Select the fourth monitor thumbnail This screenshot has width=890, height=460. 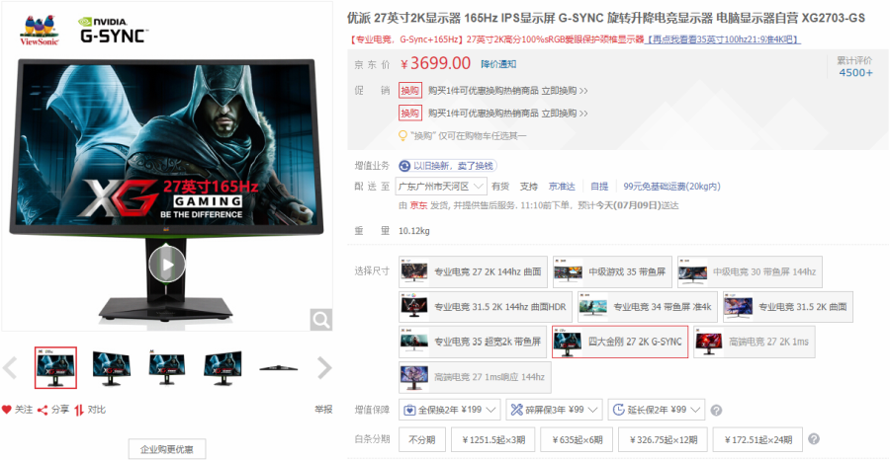click(222, 367)
